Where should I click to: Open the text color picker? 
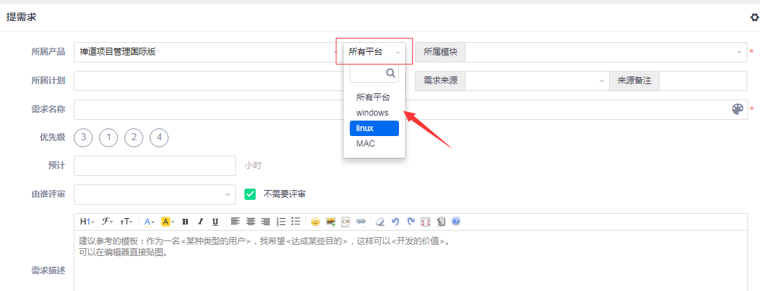(x=150, y=222)
